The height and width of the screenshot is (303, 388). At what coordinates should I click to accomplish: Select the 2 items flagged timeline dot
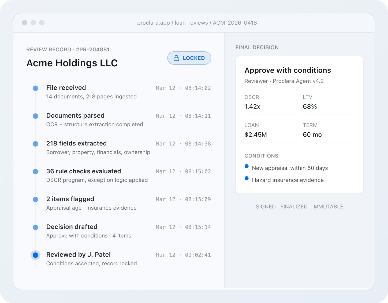[x=35, y=199]
